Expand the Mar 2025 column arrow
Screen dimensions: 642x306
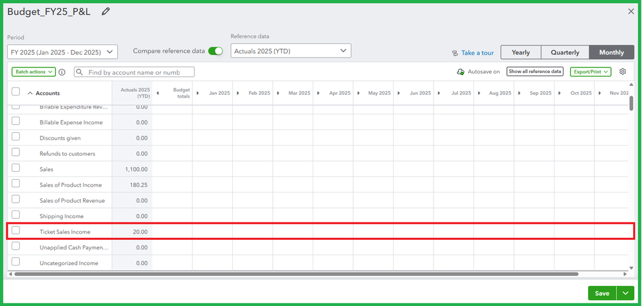(278, 93)
